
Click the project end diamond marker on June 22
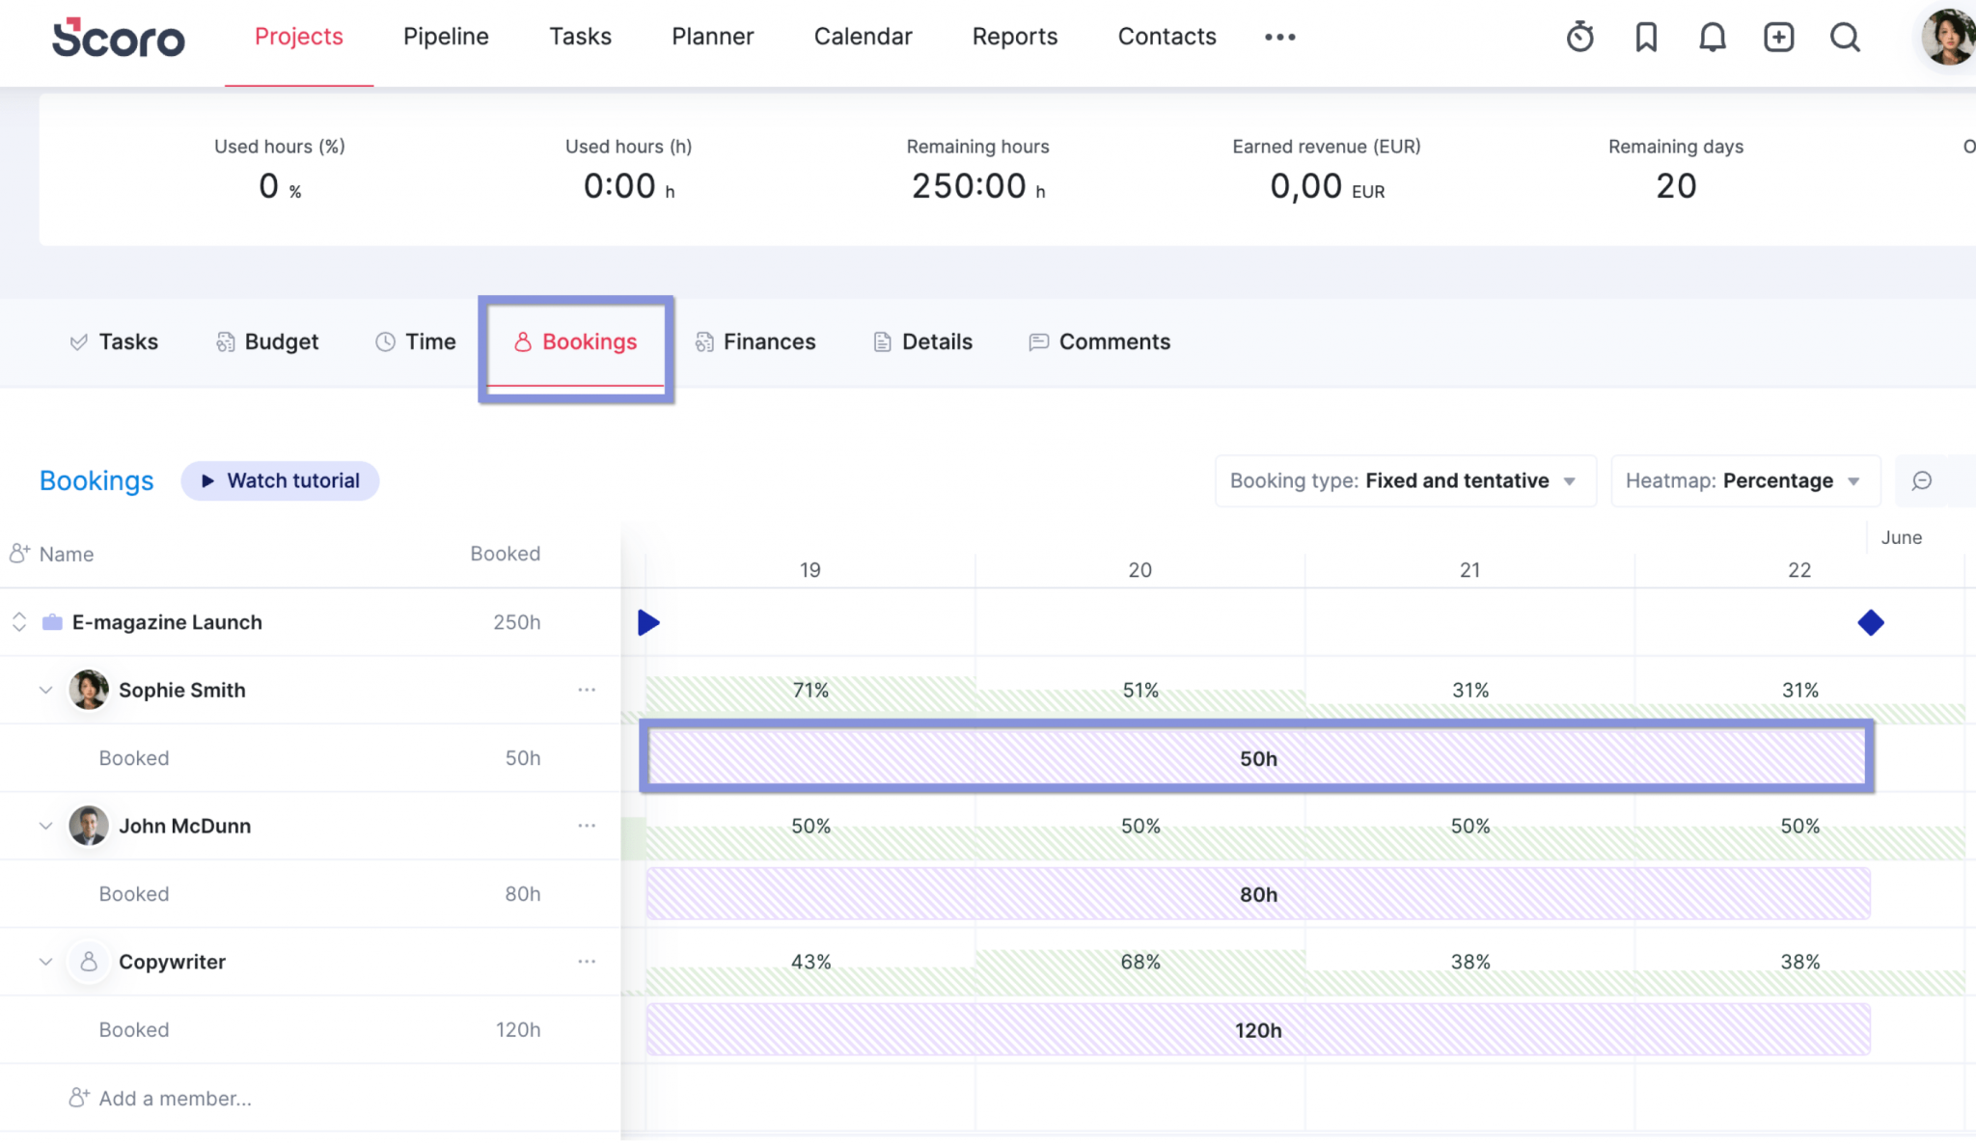[1870, 622]
